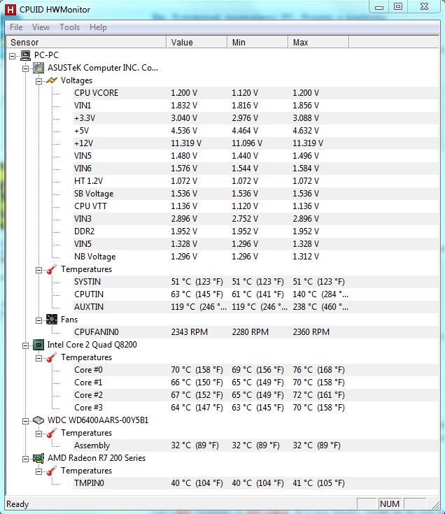
Task: Open the Help menu
Action: [x=98, y=27]
